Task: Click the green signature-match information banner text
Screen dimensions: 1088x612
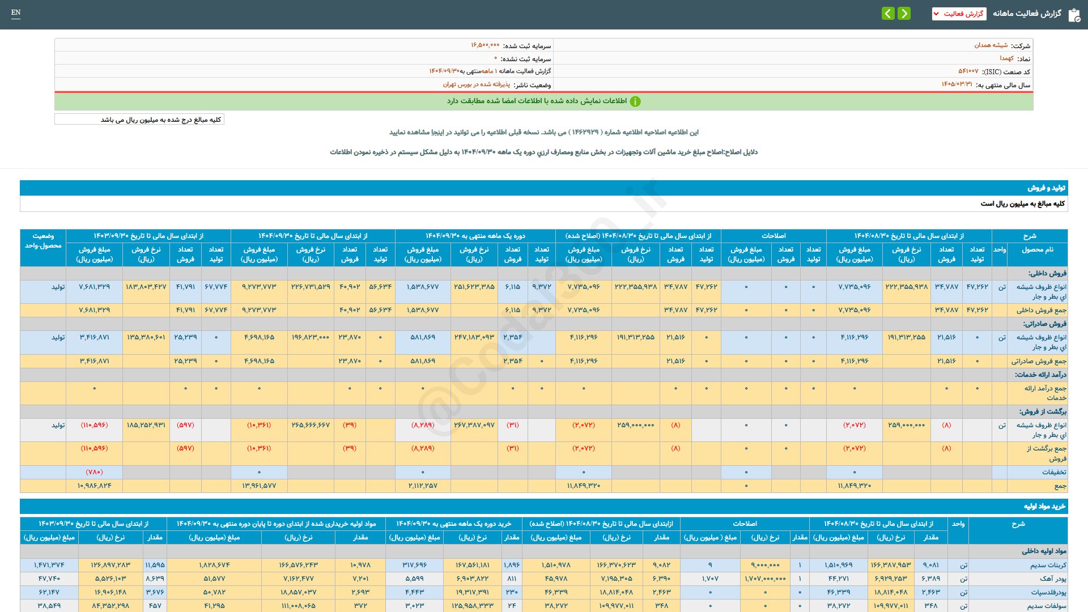Action: click(x=537, y=101)
